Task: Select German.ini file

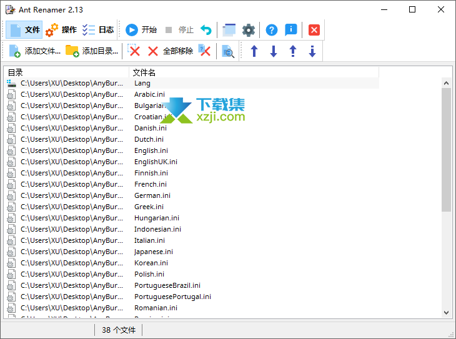Action: pyautogui.click(x=152, y=195)
